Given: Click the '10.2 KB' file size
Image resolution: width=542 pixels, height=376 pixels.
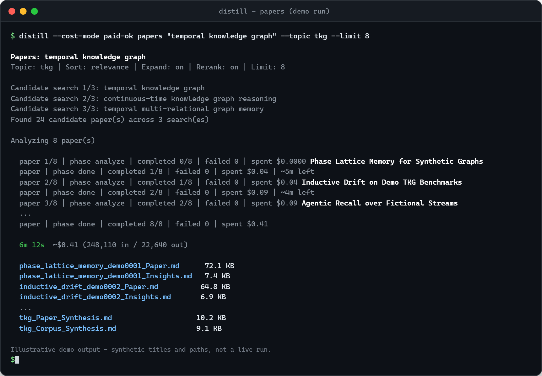Looking at the screenshot, I should click(x=211, y=318).
